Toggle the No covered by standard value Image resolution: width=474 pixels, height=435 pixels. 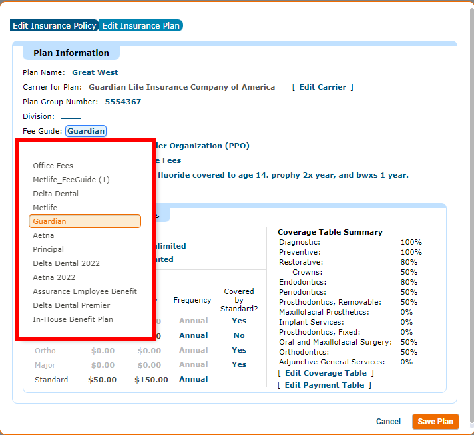[239, 335]
